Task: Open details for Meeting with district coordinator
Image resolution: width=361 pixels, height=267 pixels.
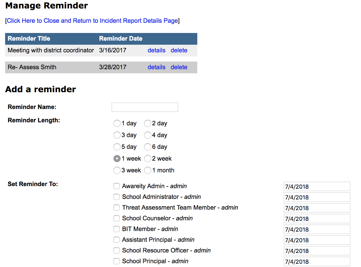Action: pos(156,50)
